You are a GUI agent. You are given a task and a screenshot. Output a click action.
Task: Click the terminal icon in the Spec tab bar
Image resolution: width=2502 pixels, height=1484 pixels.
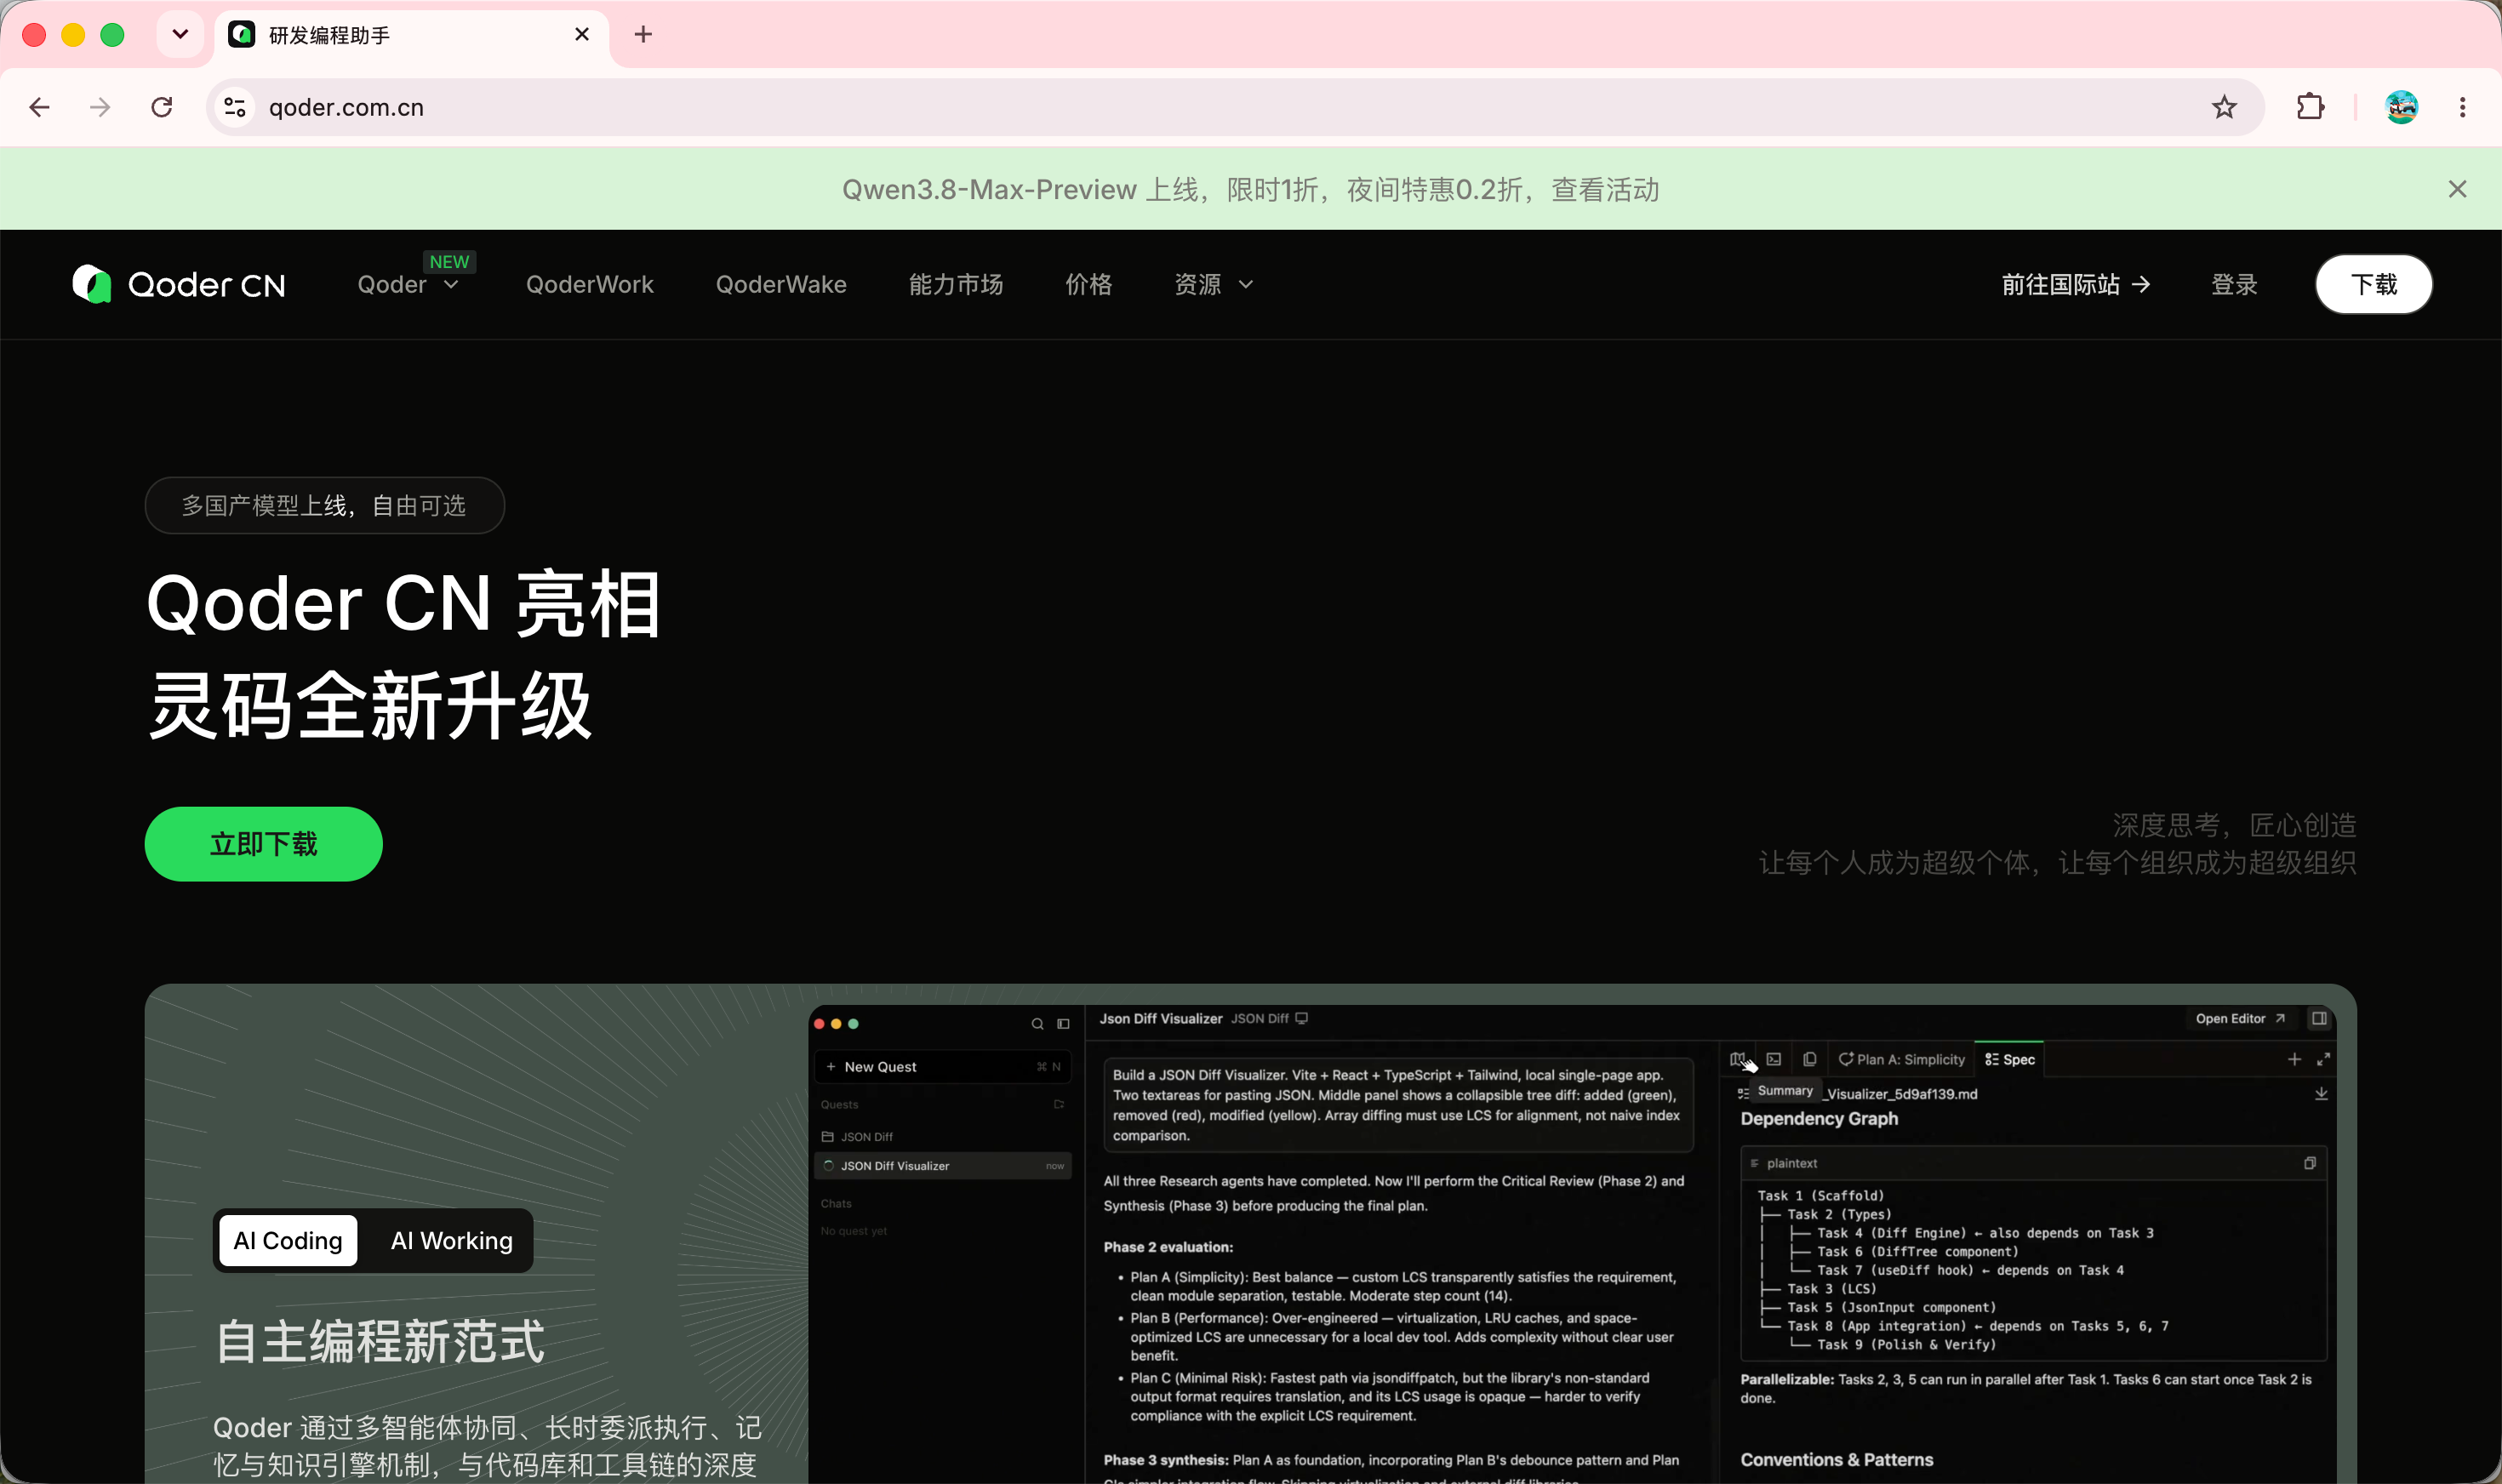point(1774,1059)
